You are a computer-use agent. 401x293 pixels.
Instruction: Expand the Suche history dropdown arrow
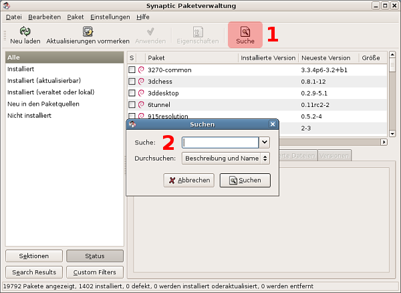click(x=265, y=142)
